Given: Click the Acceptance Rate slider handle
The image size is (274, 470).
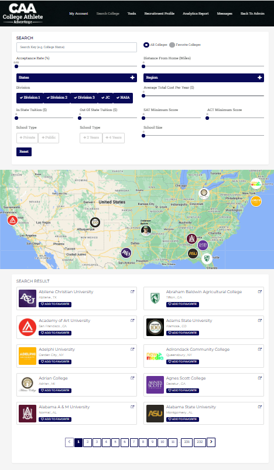Looking at the screenshot, I should click(16, 66).
